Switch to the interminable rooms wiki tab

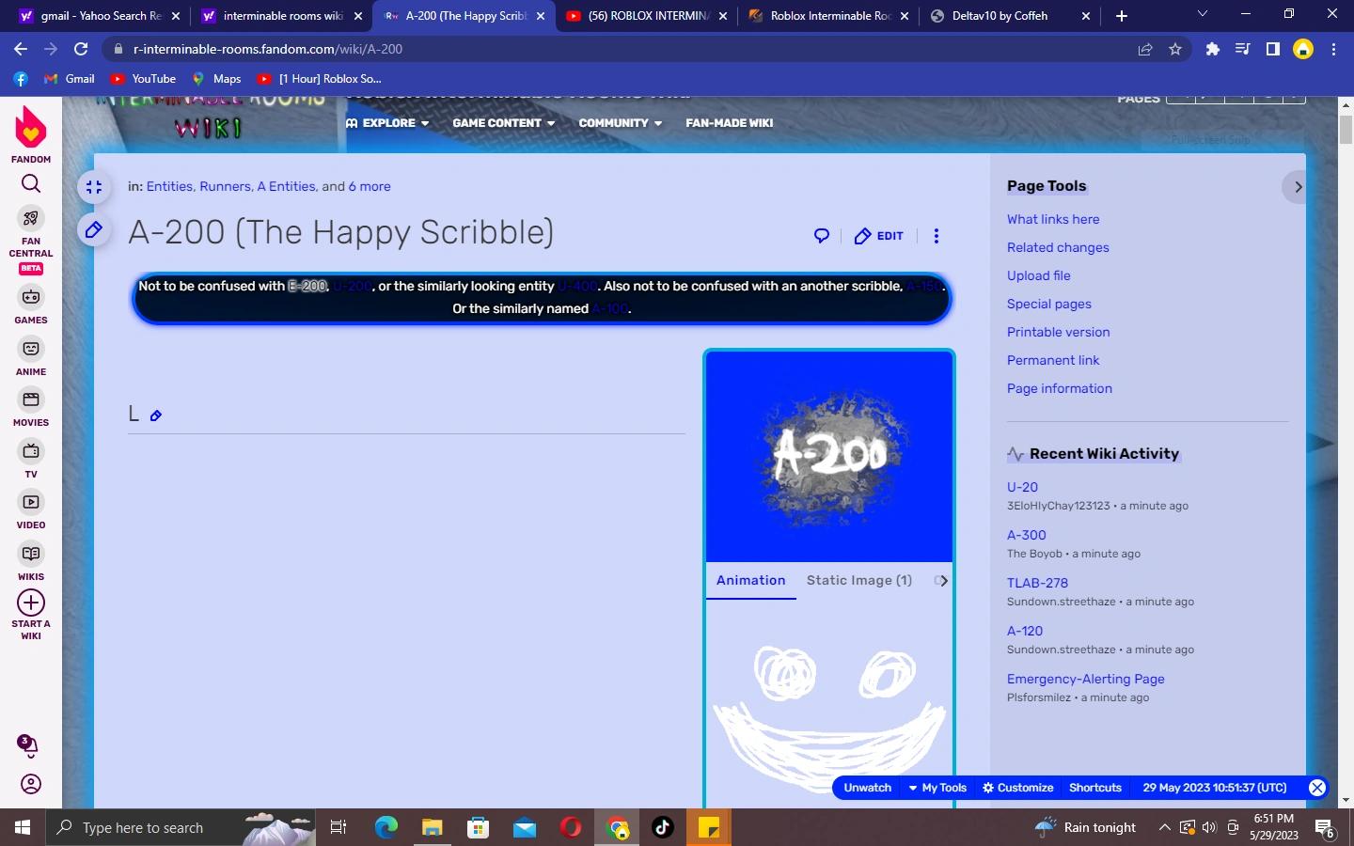(282, 16)
